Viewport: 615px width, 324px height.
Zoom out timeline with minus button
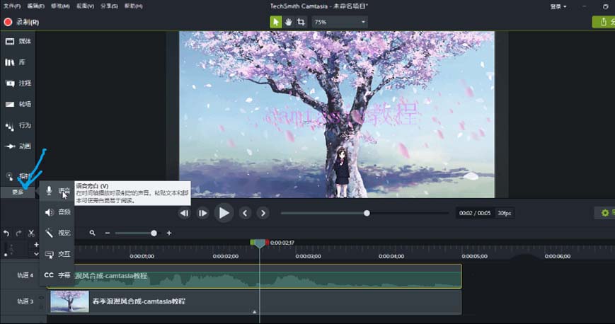point(108,233)
